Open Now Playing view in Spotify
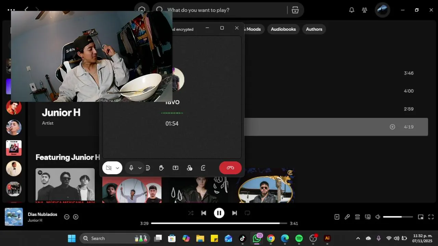The width and height of the screenshot is (438, 246). (337, 217)
